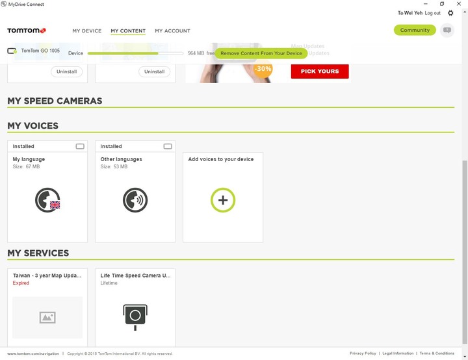The width and height of the screenshot is (468, 360).
Task: Click the -30% discount badge
Action: click(263, 69)
